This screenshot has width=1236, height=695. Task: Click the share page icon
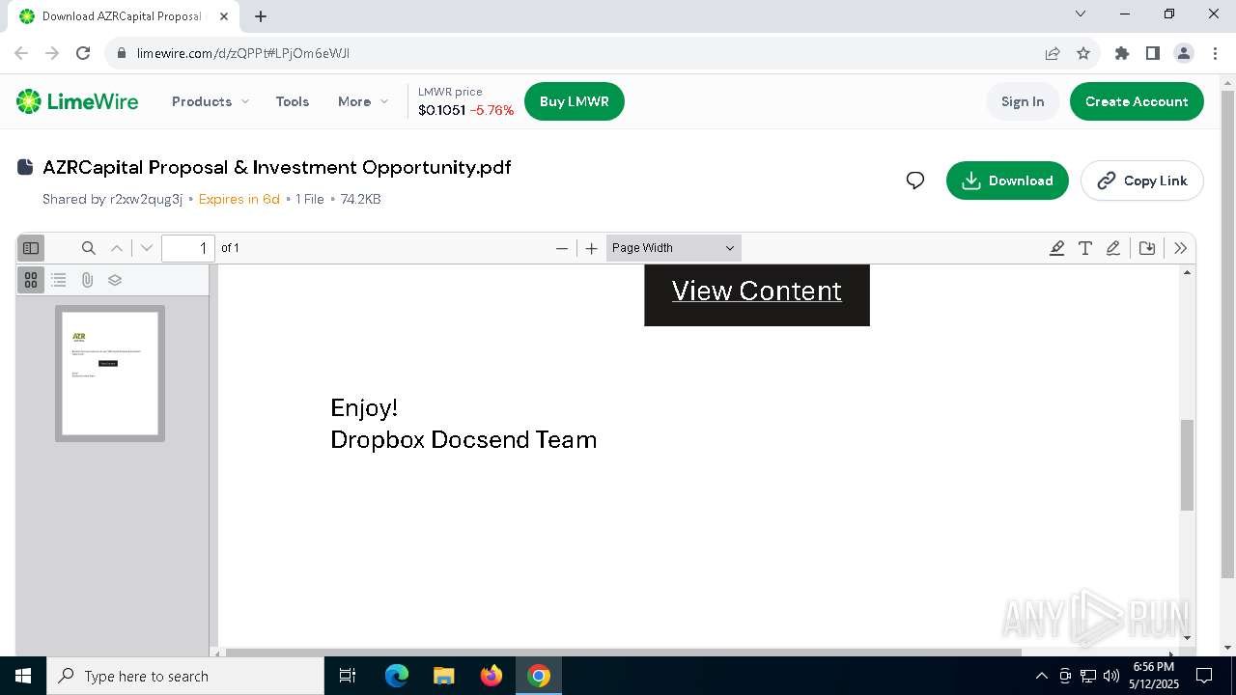1053,53
